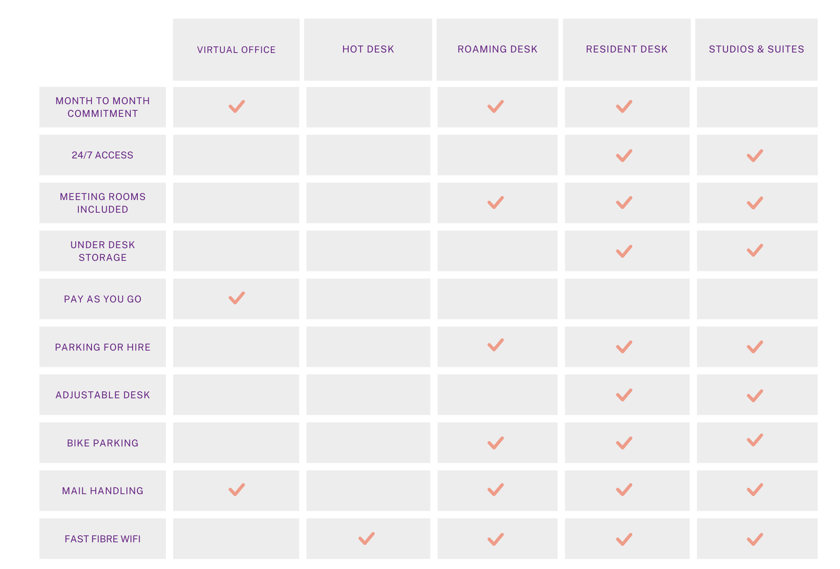Viewport: 840px width, 569px height.
Task: Click Resident Desk adjustable desk checkmark
Action: click(624, 395)
